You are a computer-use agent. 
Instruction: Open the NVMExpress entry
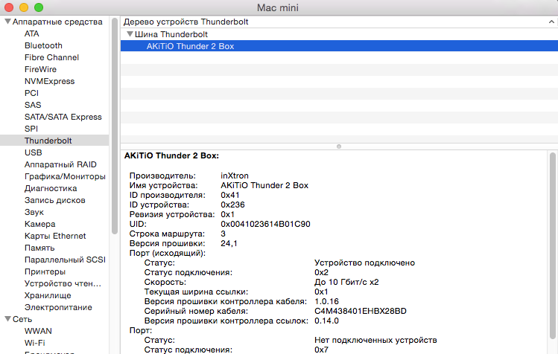coord(49,81)
